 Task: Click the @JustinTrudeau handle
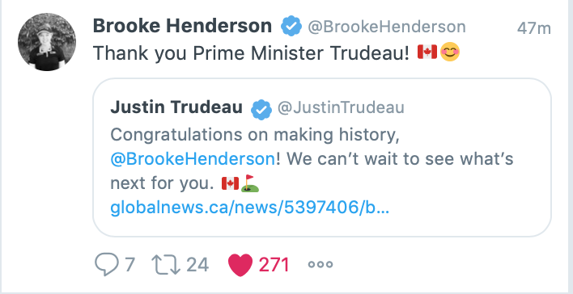[x=341, y=107]
